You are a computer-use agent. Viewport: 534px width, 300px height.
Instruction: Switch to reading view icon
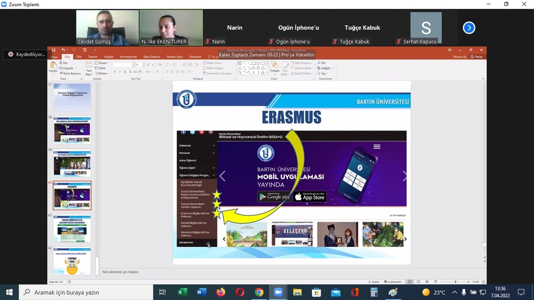427,282
